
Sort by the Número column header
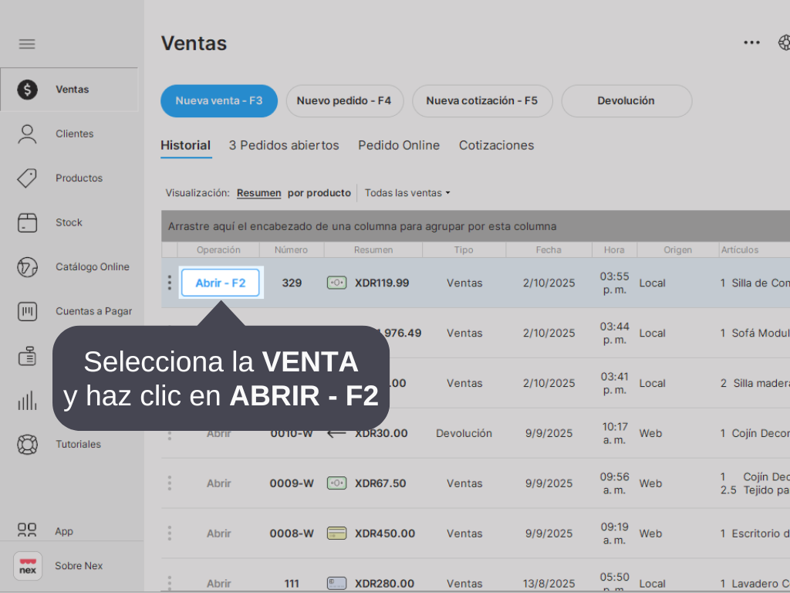291,249
